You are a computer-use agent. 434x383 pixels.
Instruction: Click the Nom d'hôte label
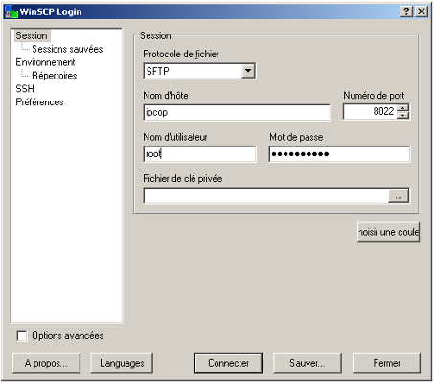166,96
